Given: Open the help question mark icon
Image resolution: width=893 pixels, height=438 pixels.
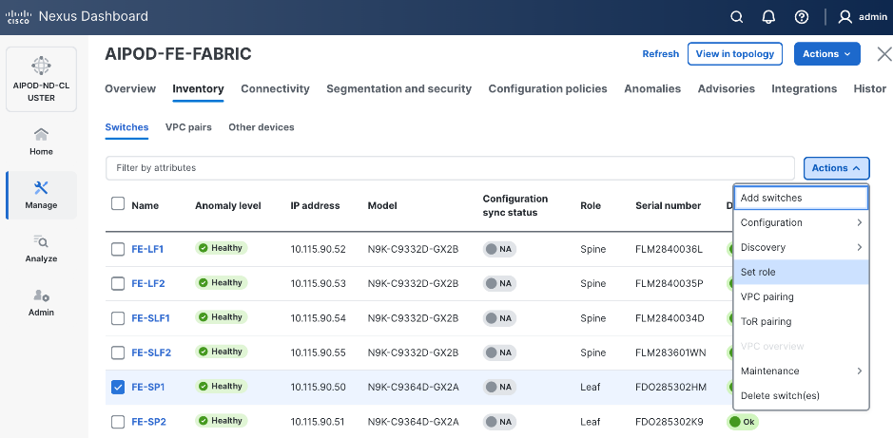Looking at the screenshot, I should pyautogui.click(x=802, y=16).
